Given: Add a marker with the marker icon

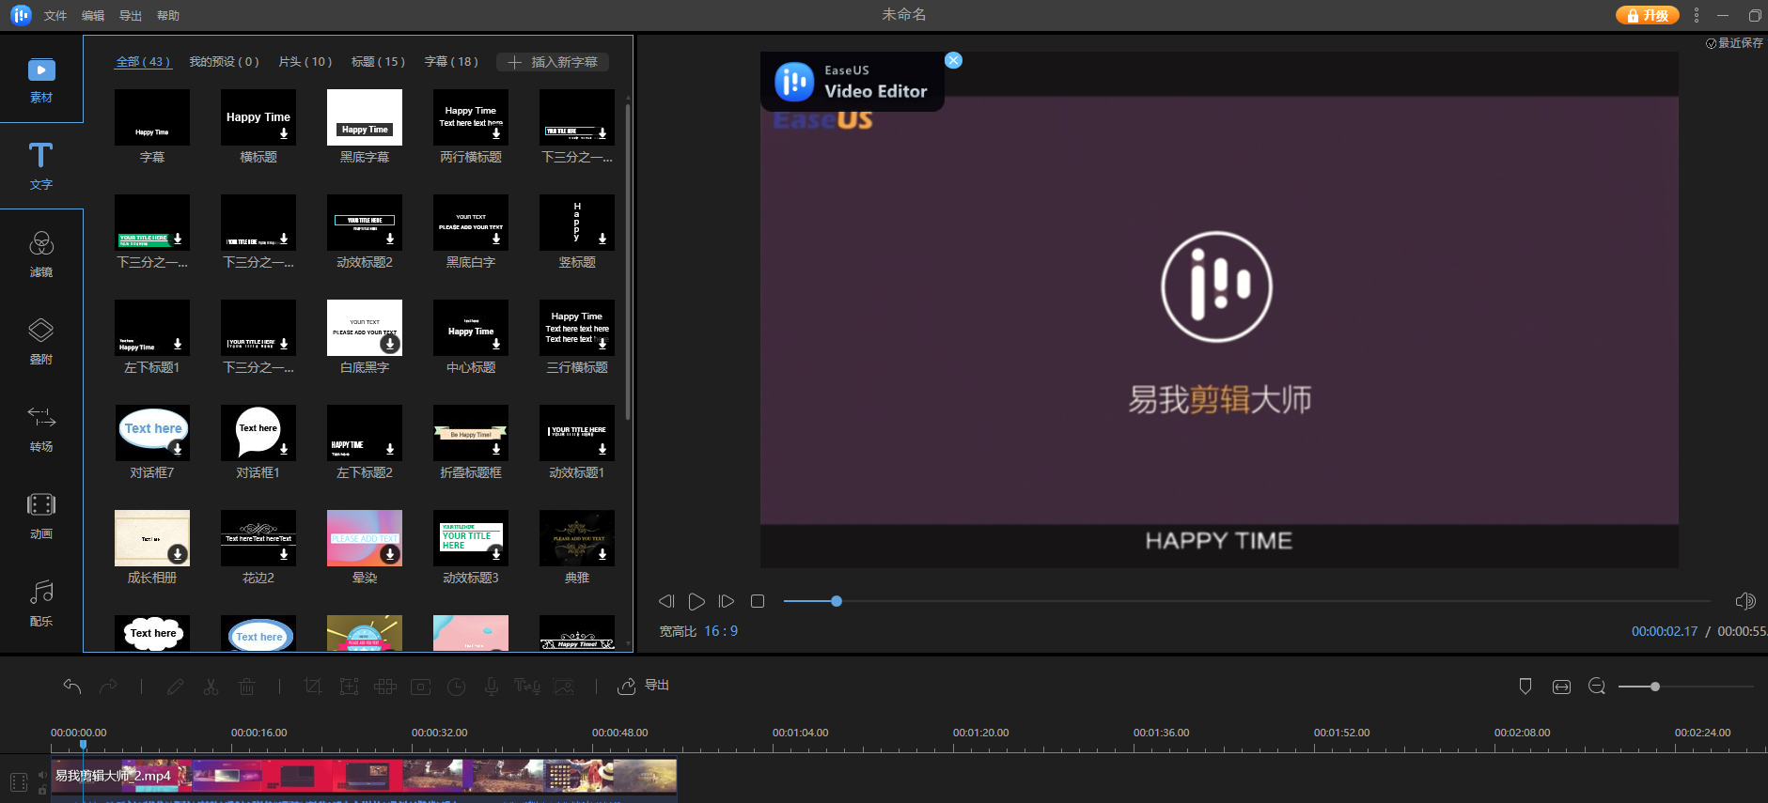Looking at the screenshot, I should click(1525, 687).
